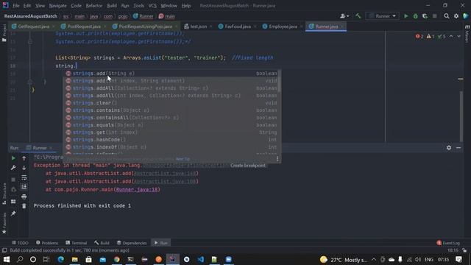Select strings.clear() completion suggestion
The width and height of the screenshot is (471, 265).
(x=171, y=103)
